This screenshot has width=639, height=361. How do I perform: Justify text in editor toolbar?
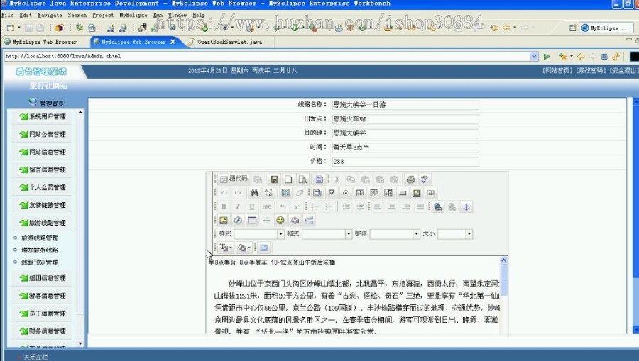(420, 207)
